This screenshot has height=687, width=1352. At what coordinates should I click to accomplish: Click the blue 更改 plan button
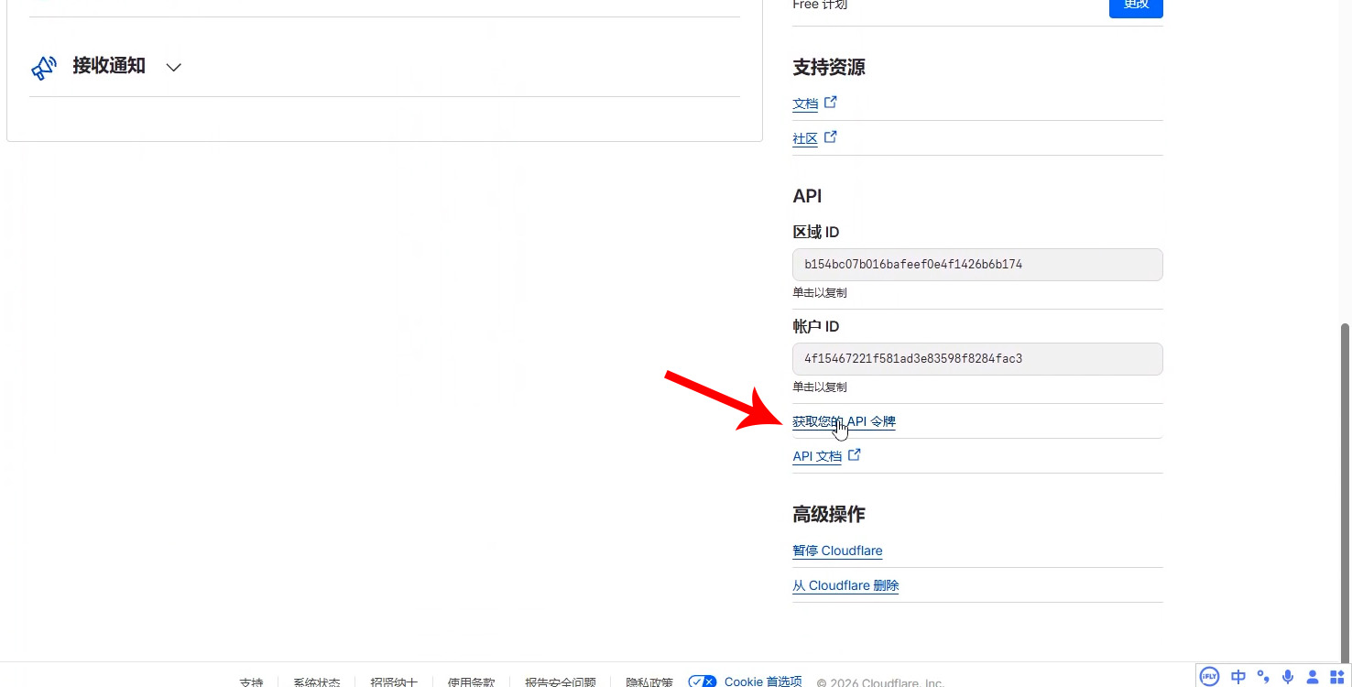coord(1136,5)
